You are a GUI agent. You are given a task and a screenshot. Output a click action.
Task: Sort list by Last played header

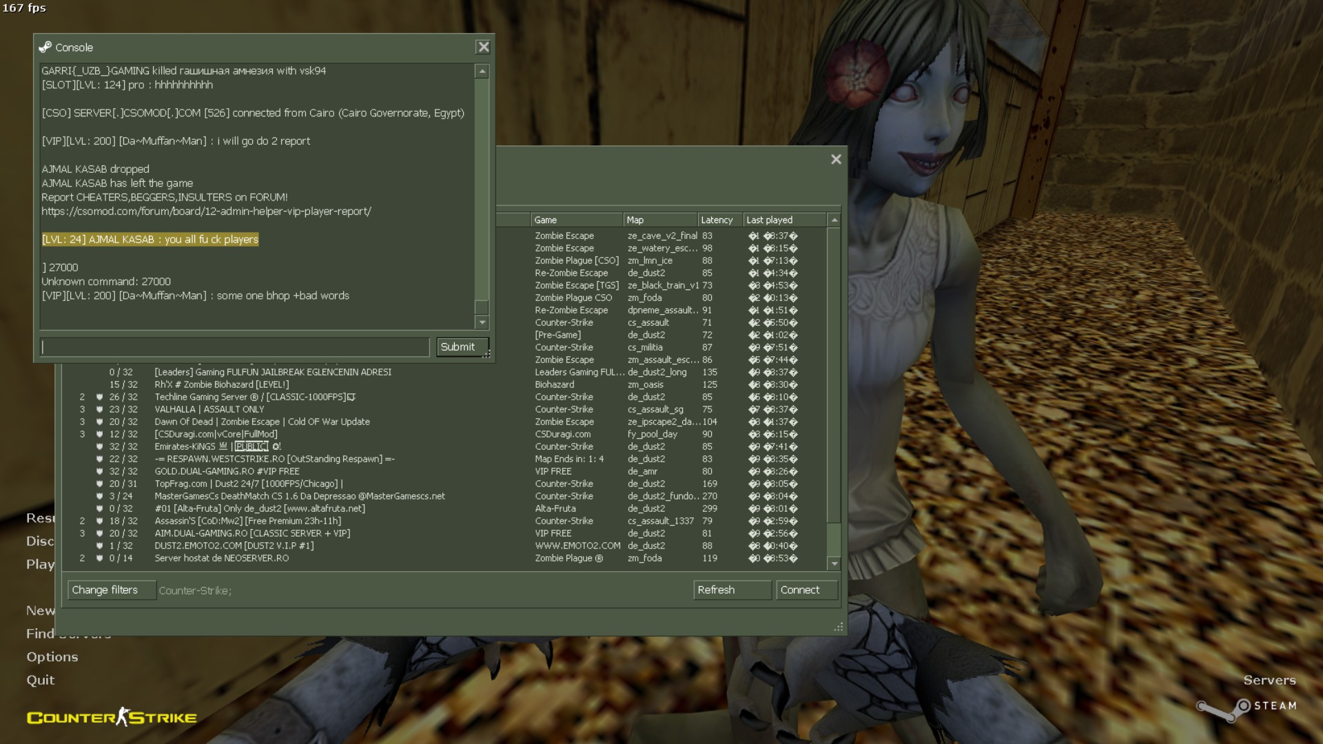pyautogui.click(x=782, y=220)
